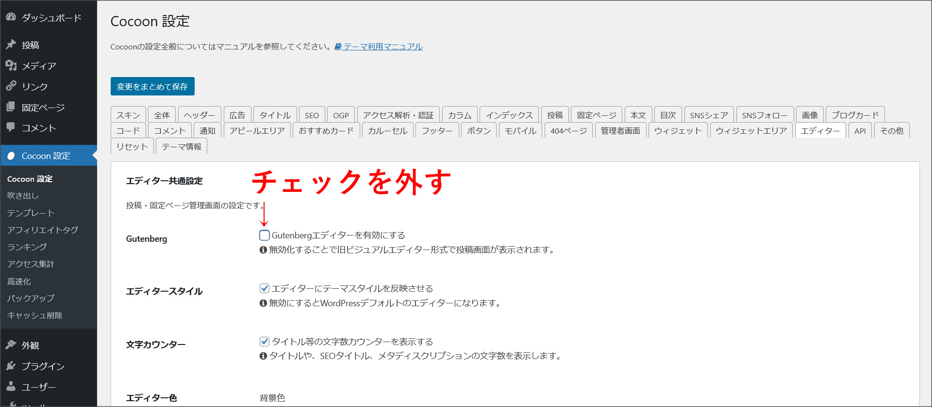Open 吹き出し in Cocoon submenu
Screen dimensions: 932x407
(23, 196)
